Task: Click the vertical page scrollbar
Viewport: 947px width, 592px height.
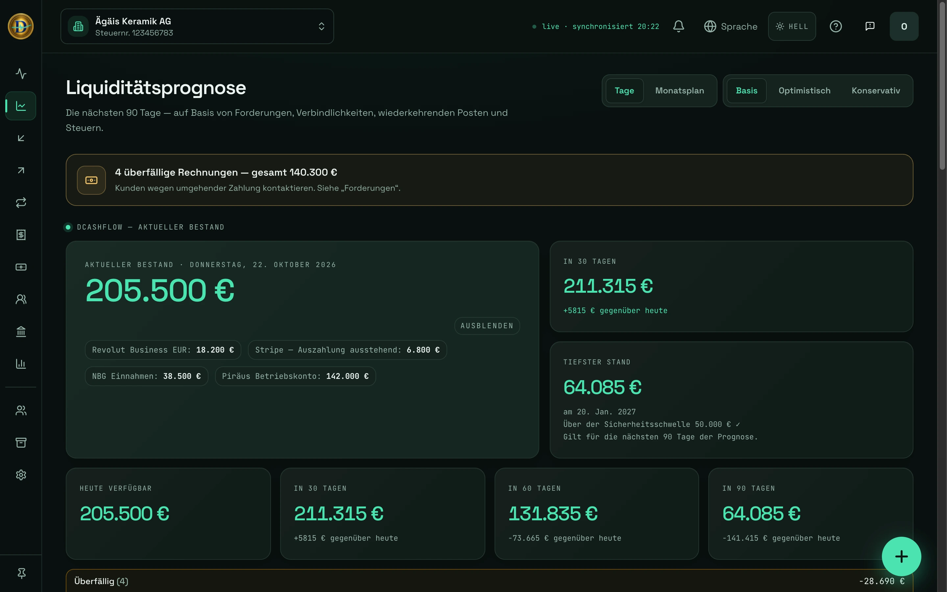Action: 942,86
